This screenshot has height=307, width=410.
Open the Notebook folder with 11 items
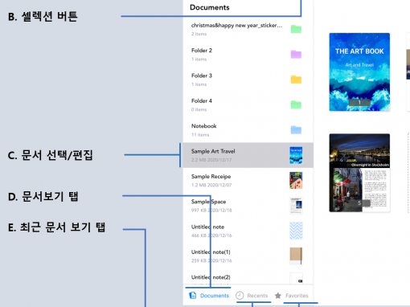click(248, 130)
